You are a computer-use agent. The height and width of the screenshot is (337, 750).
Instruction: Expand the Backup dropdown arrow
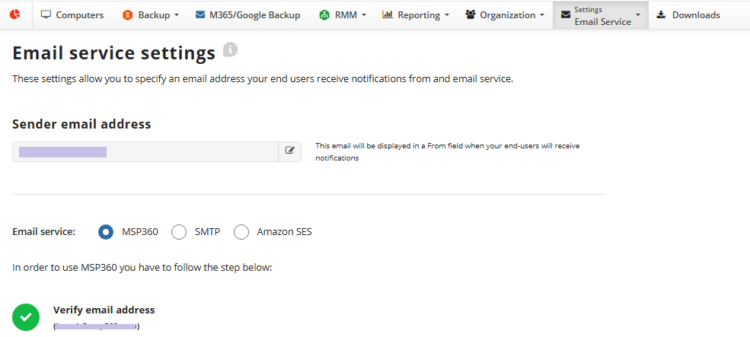(x=177, y=15)
